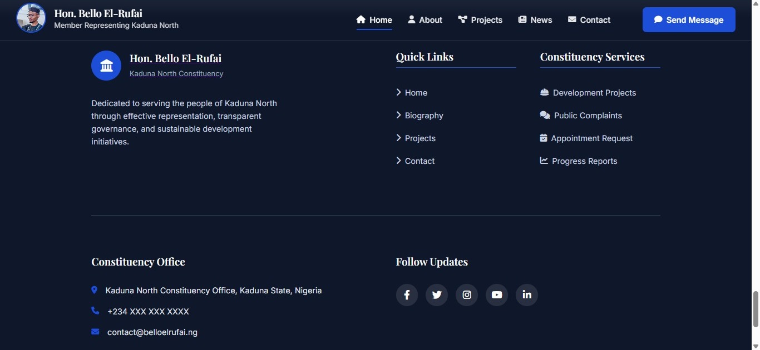The width and height of the screenshot is (760, 350).
Task: Open the Development Projects service link
Action: [594, 93]
